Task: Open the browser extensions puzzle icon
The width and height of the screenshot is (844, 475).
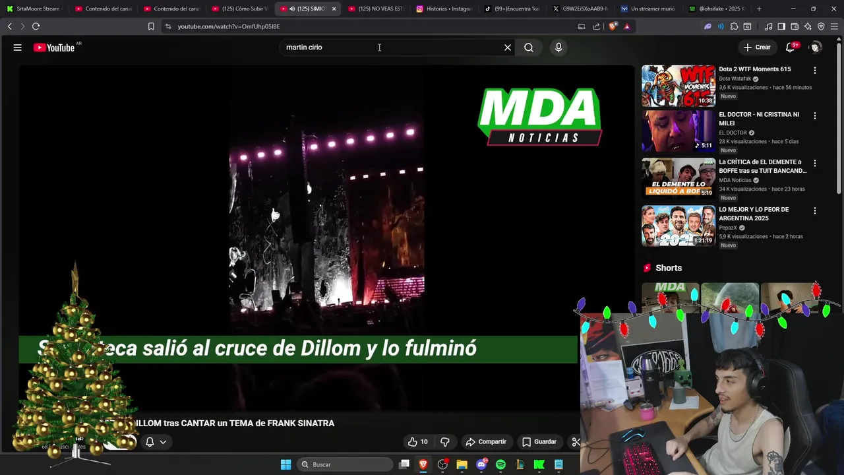Action: point(735,26)
